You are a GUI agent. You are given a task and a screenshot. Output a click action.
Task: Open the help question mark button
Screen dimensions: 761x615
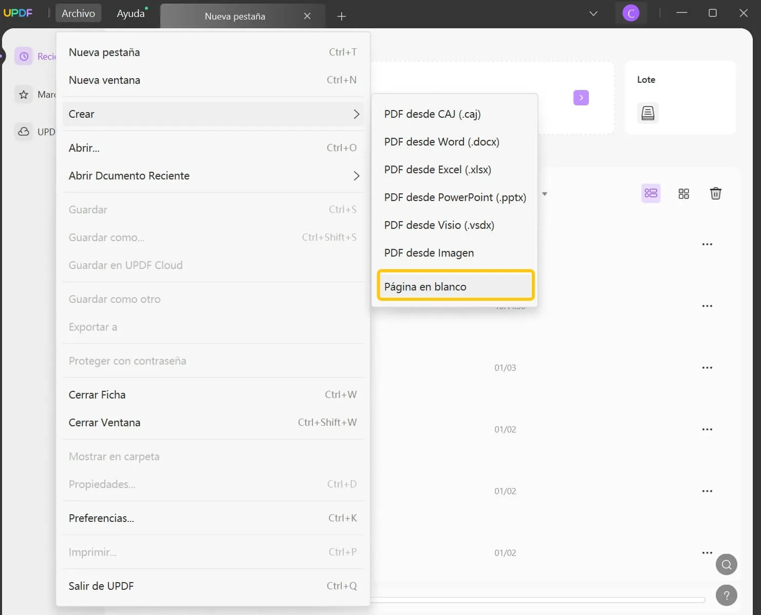click(727, 595)
